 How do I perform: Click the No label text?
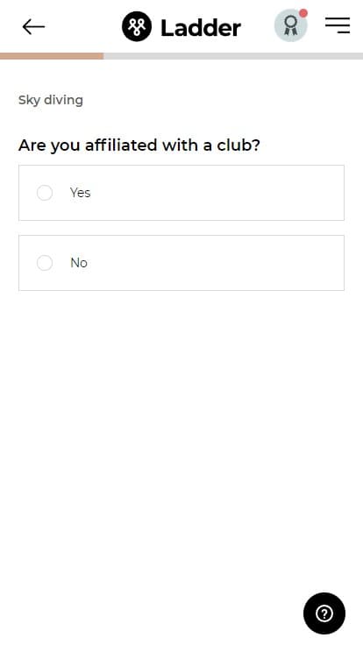(x=79, y=263)
